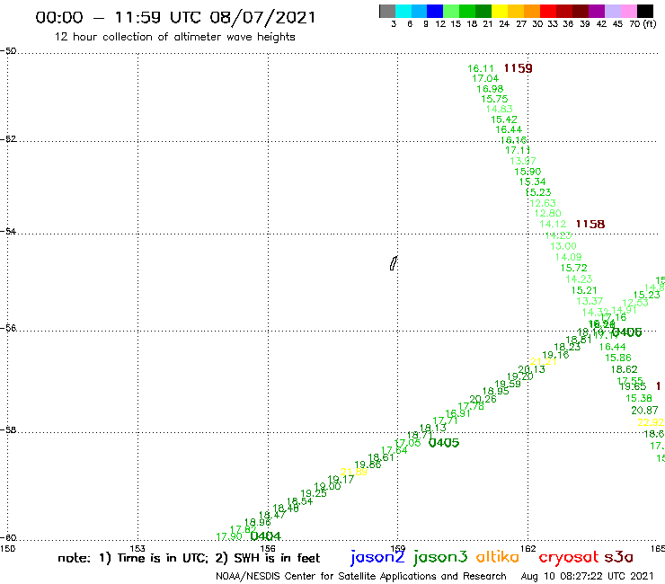Image resolution: width=665 pixels, height=584 pixels.
Task: Click wave height value 17.90
Action: tap(229, 537)
